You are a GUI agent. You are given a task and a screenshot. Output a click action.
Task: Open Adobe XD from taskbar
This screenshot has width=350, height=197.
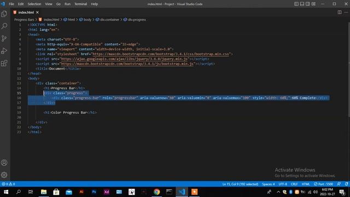point(107,192)
